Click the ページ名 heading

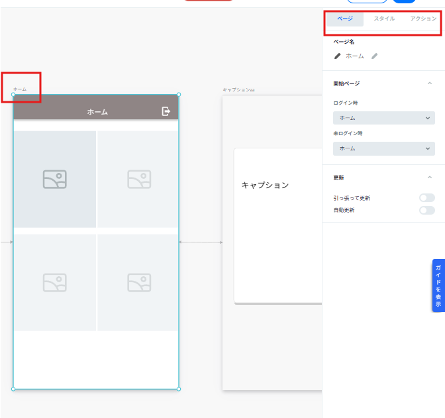coord(344,42)
